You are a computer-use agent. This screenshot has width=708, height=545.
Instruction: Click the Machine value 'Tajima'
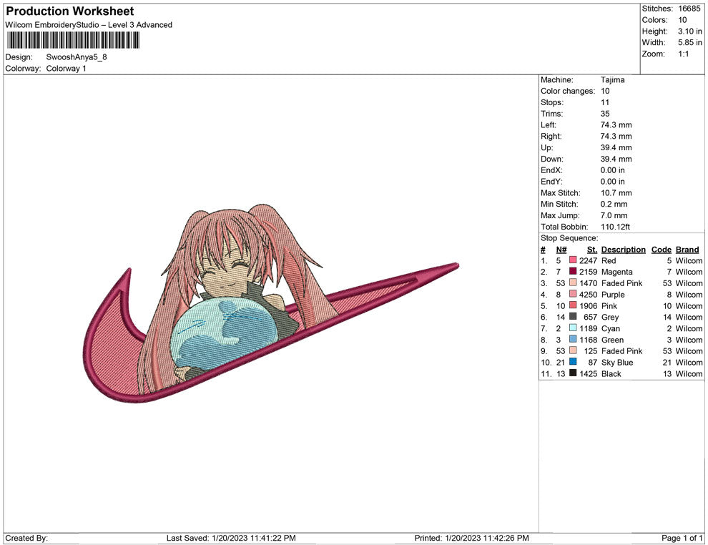point(612,80)
